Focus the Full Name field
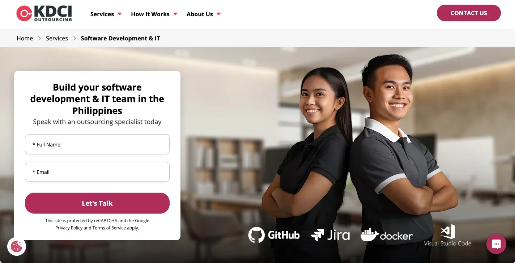515x263 pixels. [97, 144]
